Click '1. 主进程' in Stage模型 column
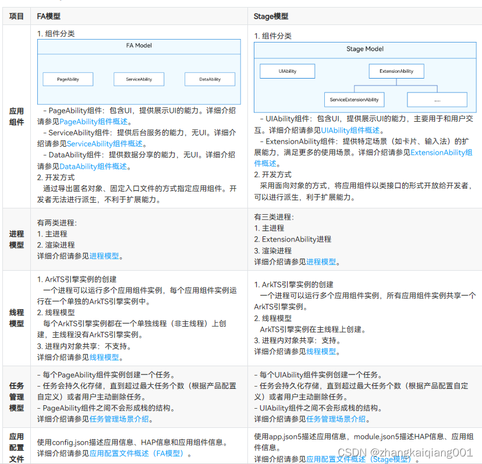Viewport: 482px width, 464px height. pos(269,228)
